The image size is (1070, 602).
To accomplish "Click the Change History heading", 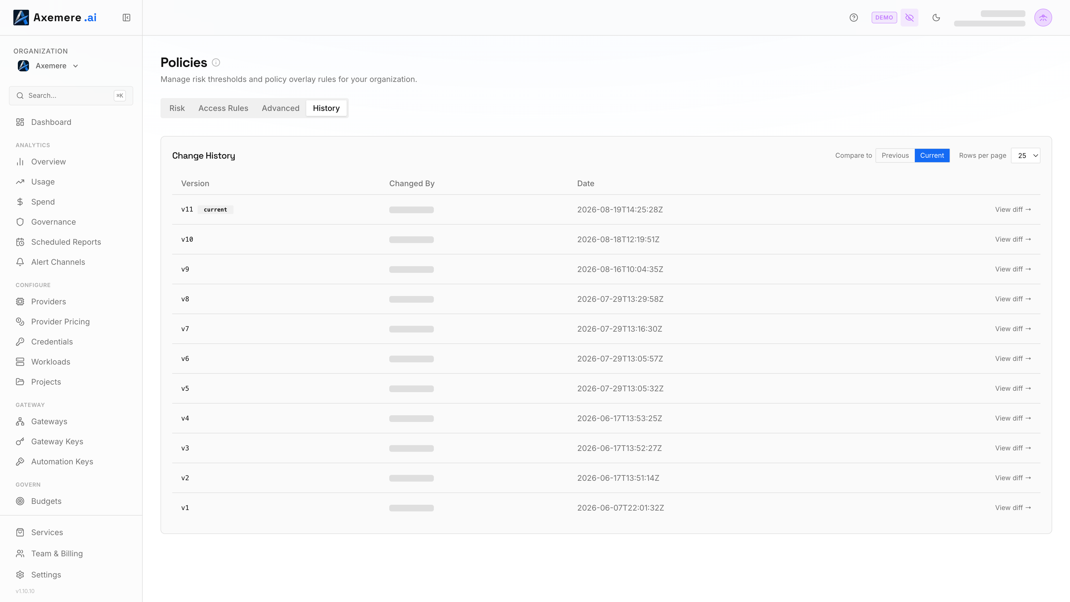I will tap(203, 156).
